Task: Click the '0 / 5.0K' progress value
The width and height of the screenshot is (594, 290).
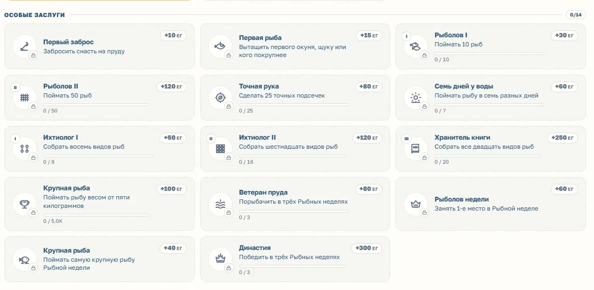Action: (x=53, y=221)
